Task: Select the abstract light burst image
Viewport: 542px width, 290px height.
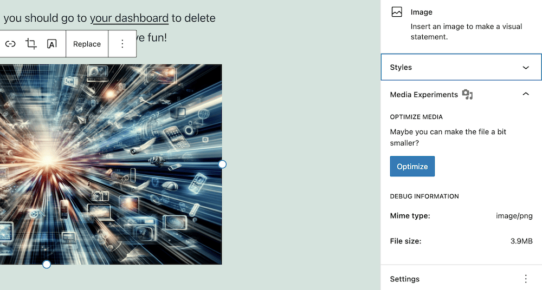Action: click(111, 164)
